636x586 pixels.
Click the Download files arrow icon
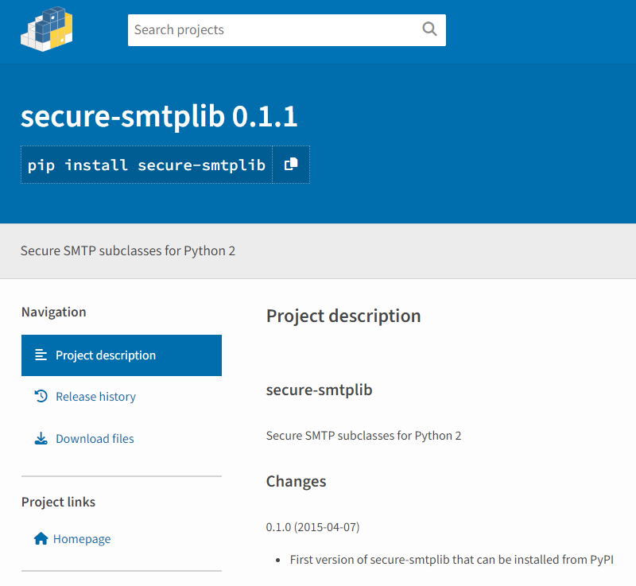pos(41,438)
